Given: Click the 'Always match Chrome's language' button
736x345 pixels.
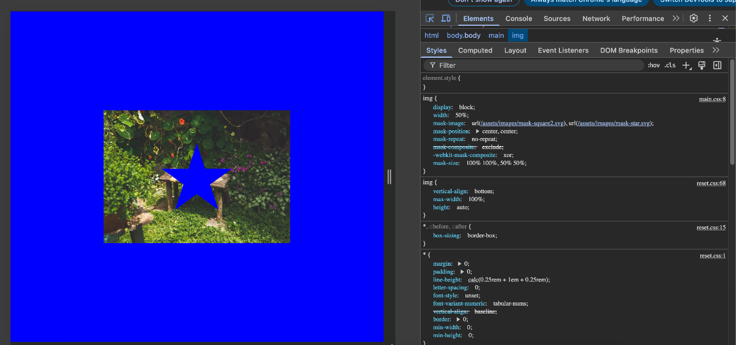Looking at the screenshot, I should 586,2.
